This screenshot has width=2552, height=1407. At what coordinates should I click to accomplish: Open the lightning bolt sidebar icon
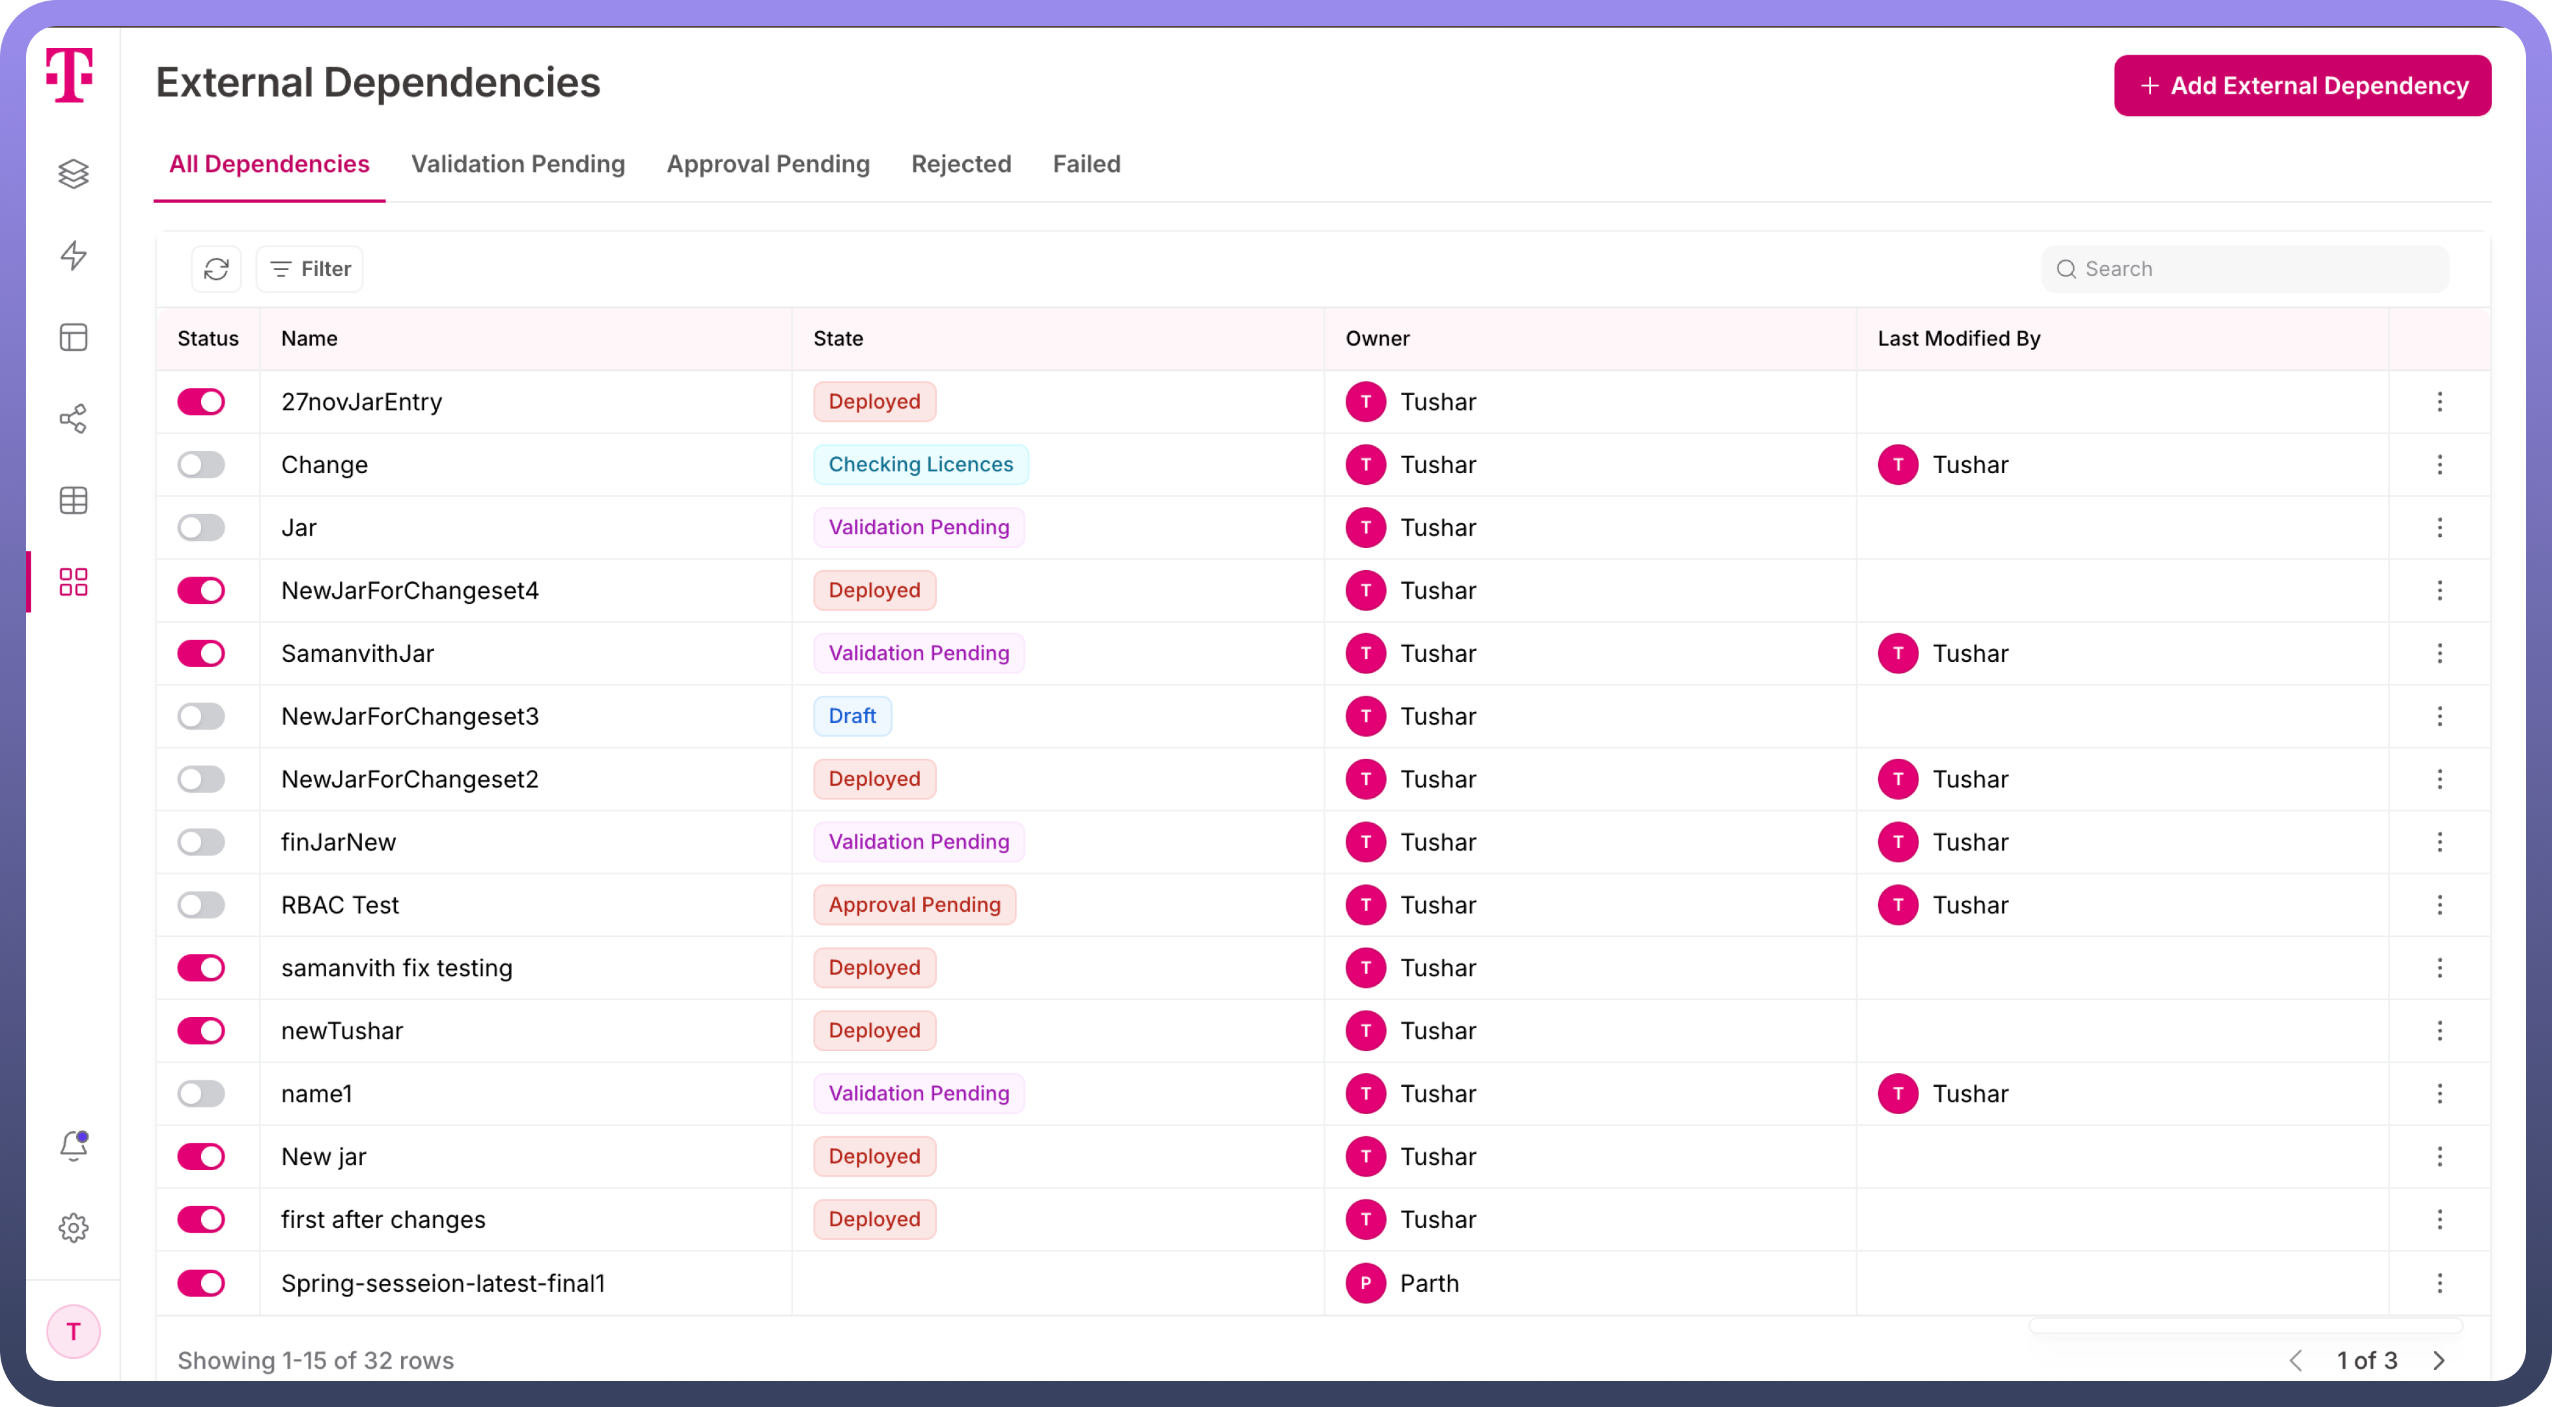(74, 256)
